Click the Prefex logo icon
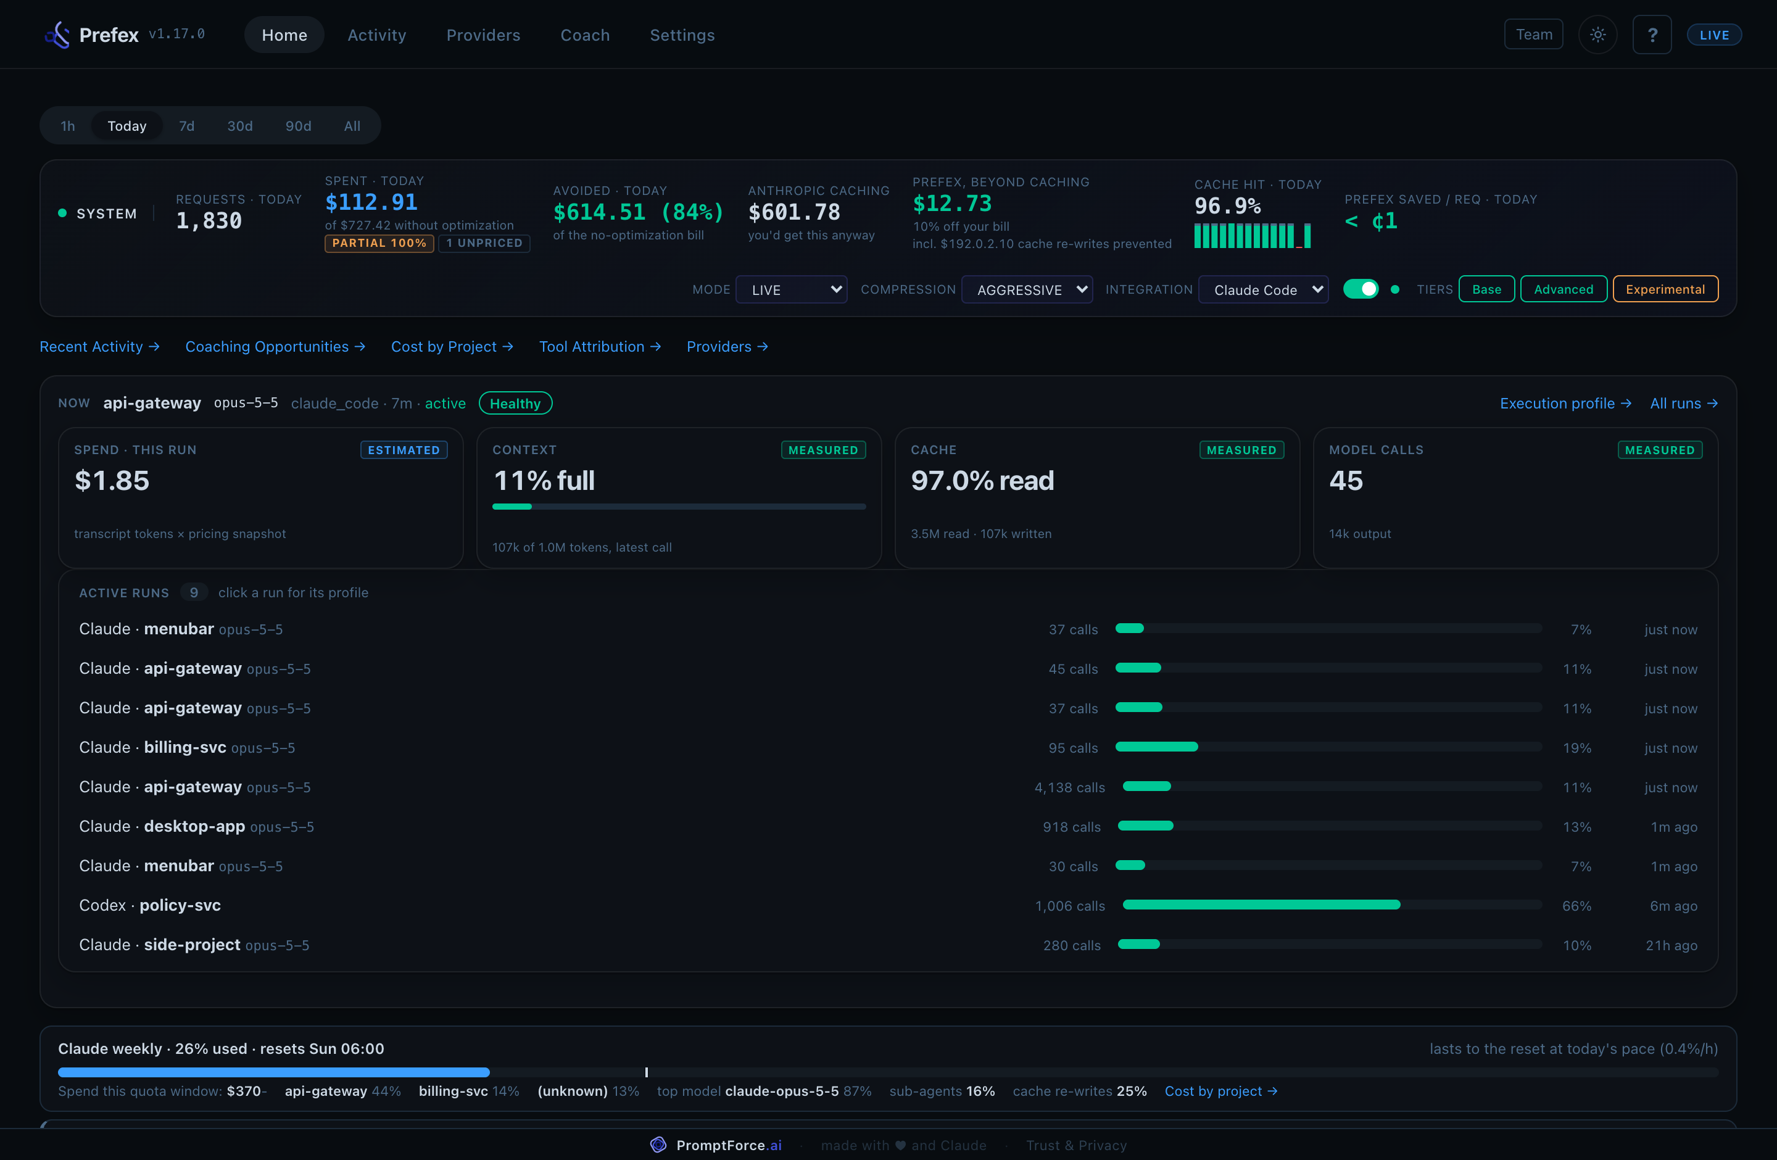 pos(57,35)
